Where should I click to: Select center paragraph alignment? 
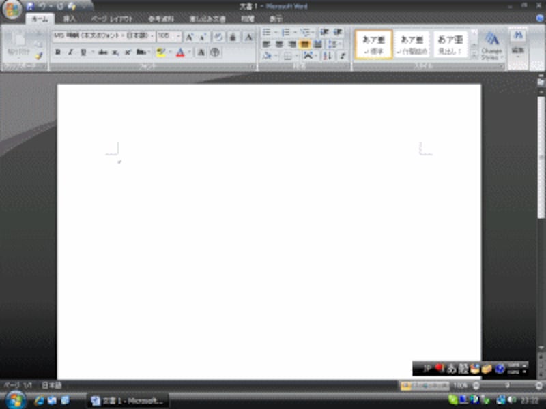[279, 44]
